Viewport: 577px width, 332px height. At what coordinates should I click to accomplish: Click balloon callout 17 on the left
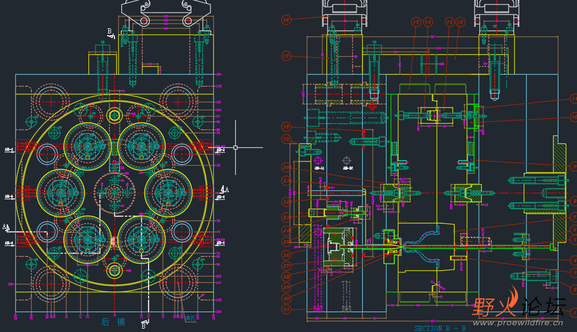point(286,56)
